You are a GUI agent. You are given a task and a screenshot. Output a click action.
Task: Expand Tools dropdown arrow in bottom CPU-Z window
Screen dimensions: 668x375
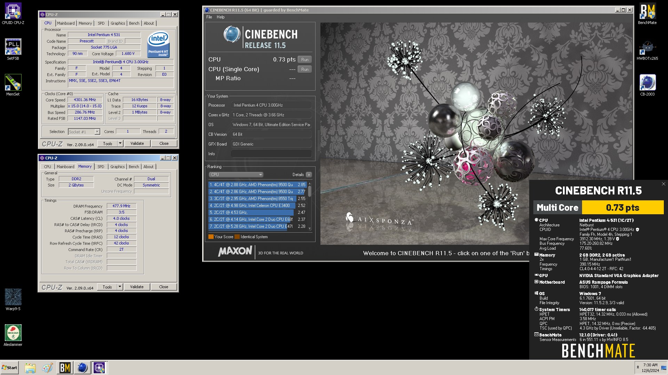(x=120, y=287)
